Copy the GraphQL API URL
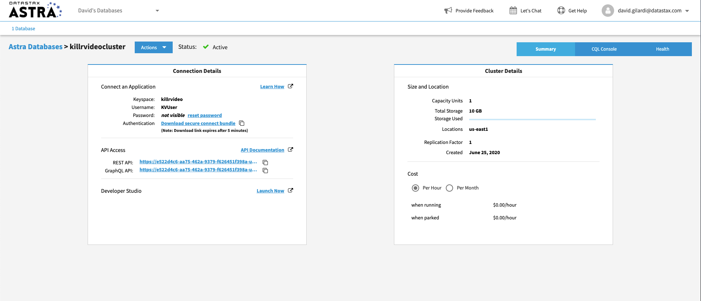701x301 pixels. click(265, 171)
